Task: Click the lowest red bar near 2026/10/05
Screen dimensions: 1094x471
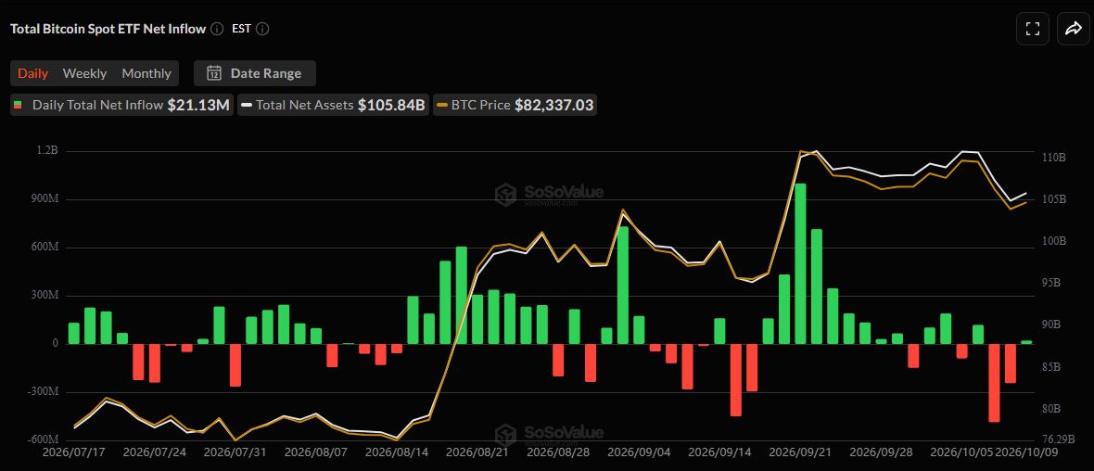Action: click(994, 382)
